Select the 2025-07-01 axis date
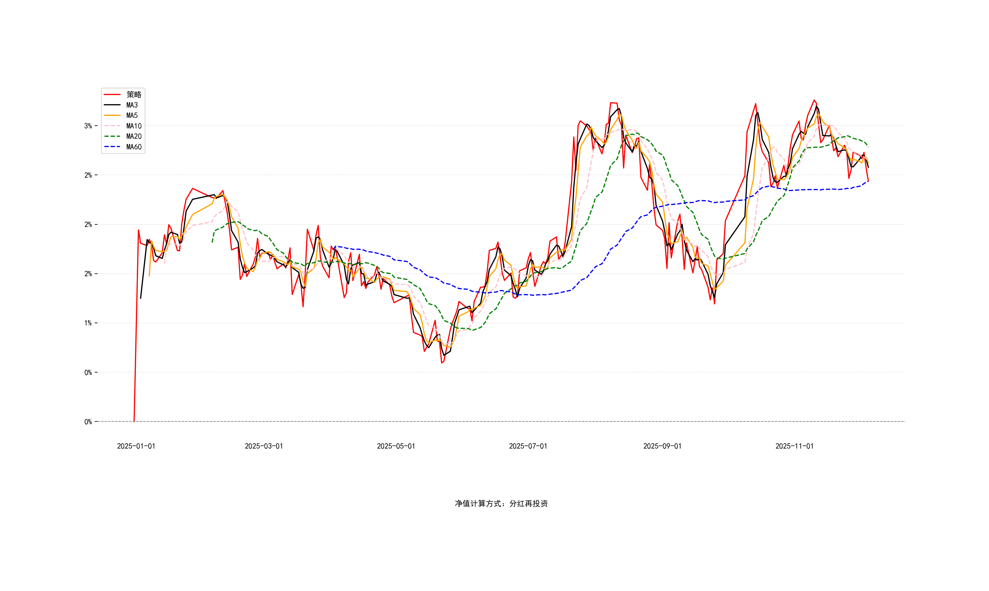This screenshot has width=989, height=591. click(528, 446)
